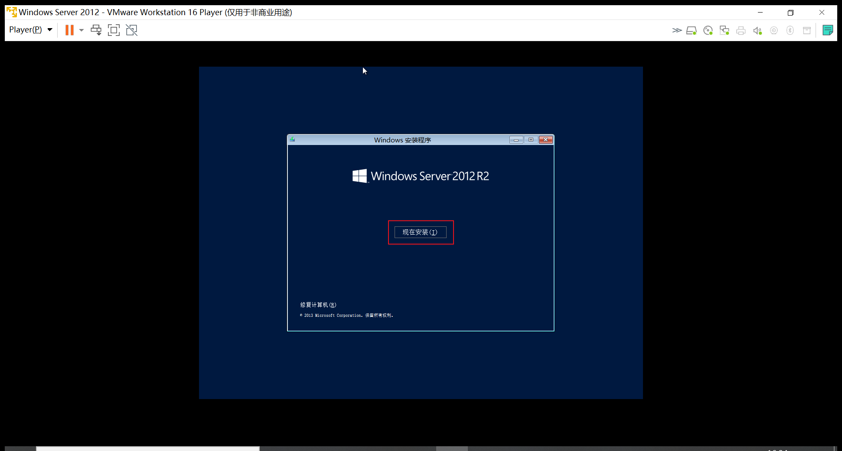Maximize the Windows 安装程序 setup dialog
Image resolution: width=842 pixels, height=451 pixels.
tap(531, 140)
